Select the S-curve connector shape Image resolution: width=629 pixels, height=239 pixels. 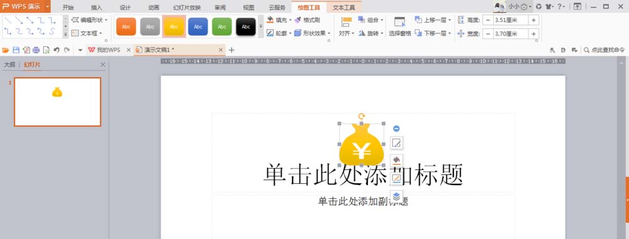[x=52, y=31]
